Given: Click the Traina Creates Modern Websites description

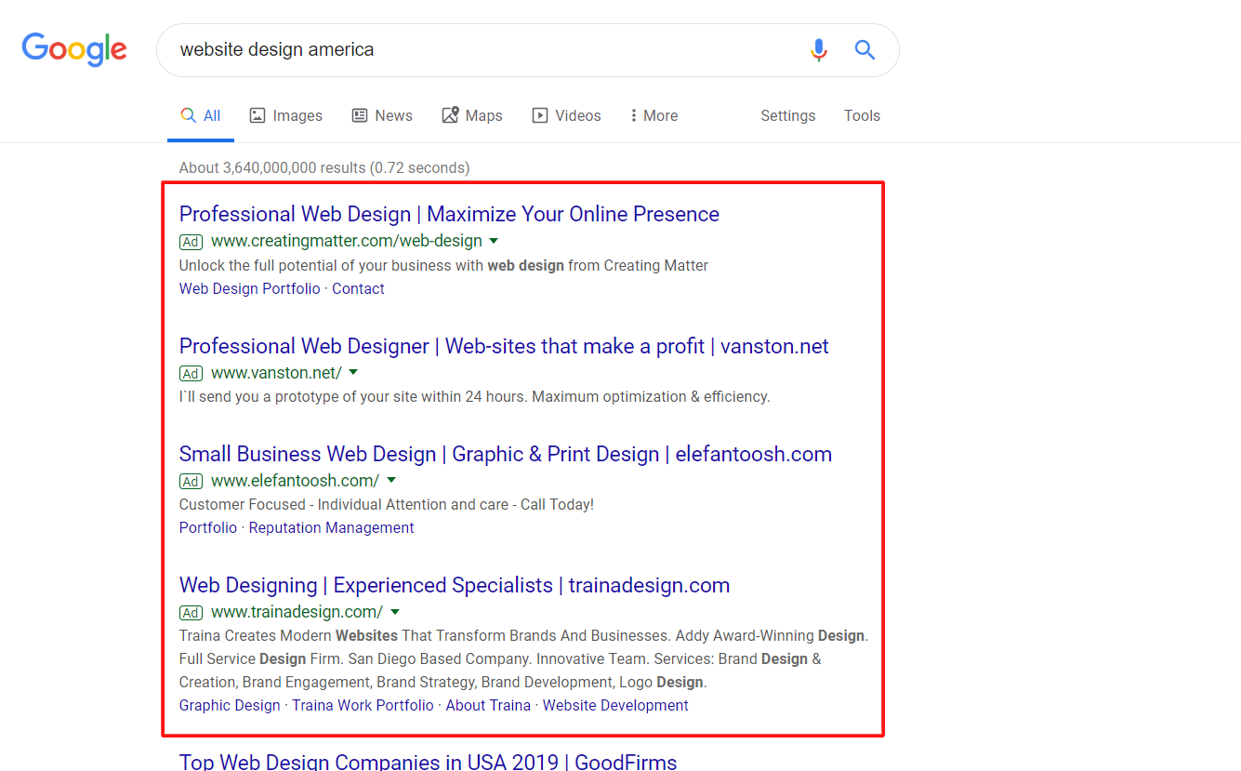Looking at the screenshot, I should [523, 659].
